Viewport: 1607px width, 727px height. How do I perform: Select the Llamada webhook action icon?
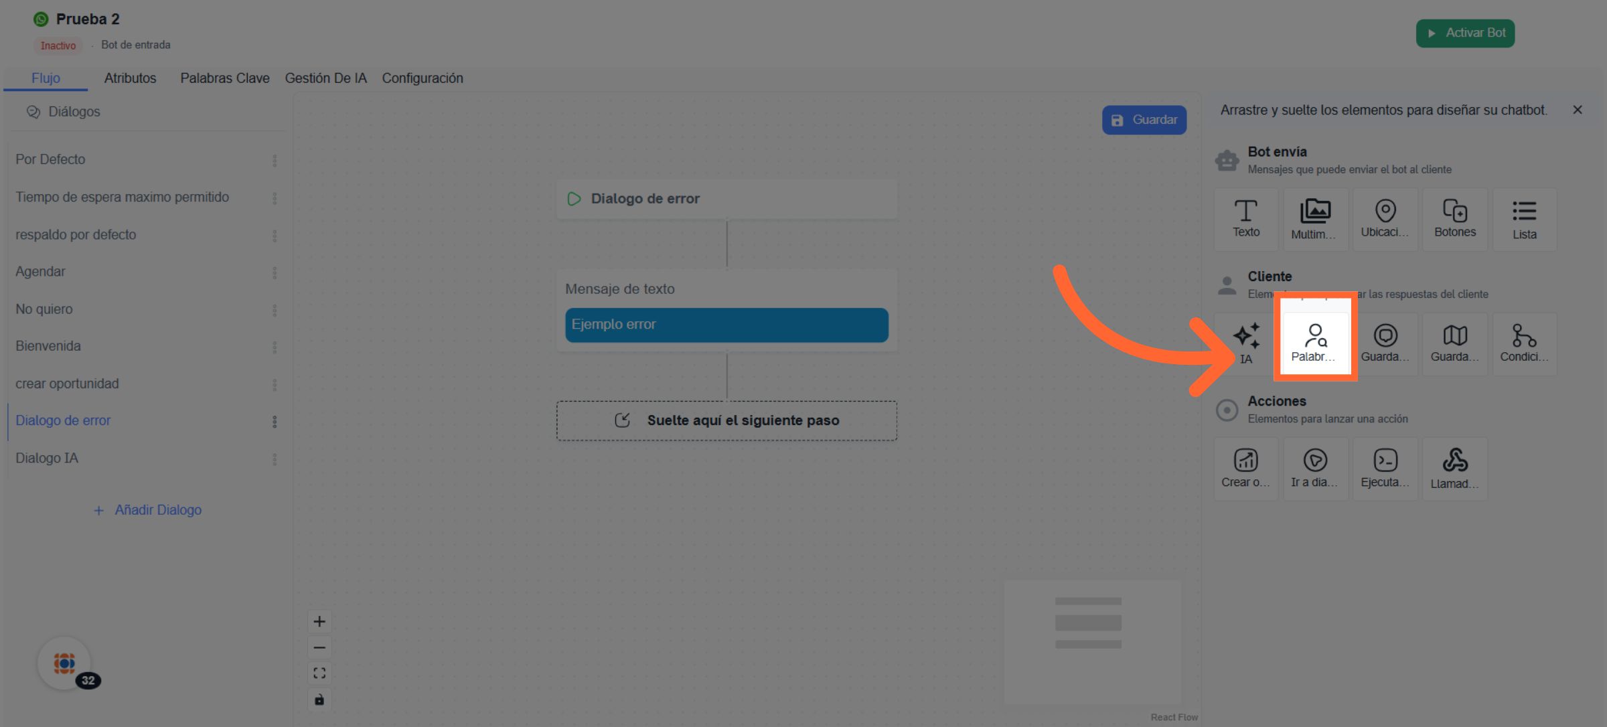[1454, 469]
